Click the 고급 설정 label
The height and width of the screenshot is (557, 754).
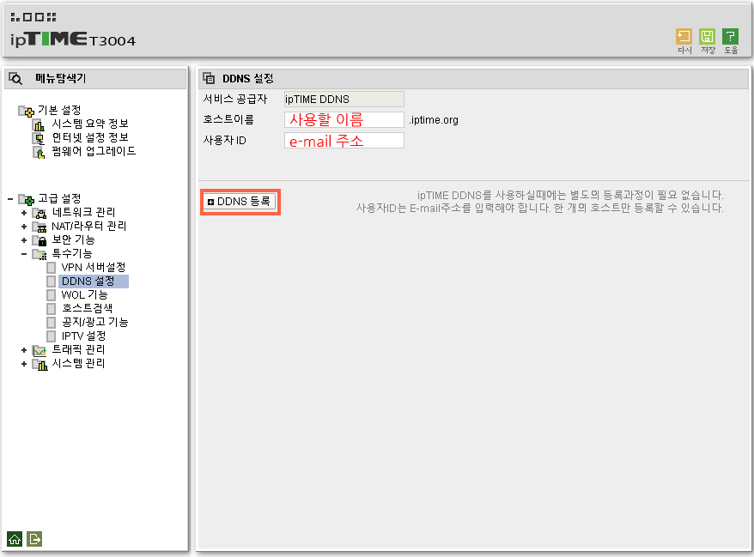pyautogui.click(x=59, y=198)
